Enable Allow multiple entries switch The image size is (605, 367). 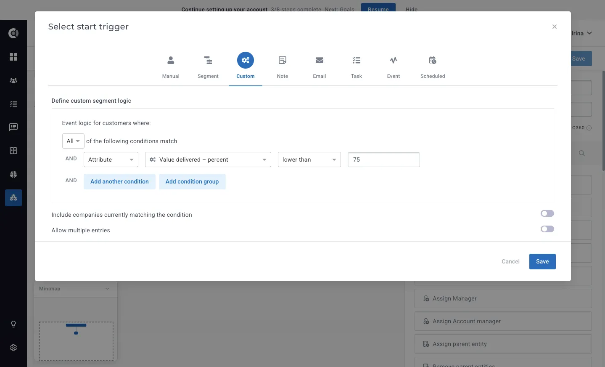coord(547,229)
